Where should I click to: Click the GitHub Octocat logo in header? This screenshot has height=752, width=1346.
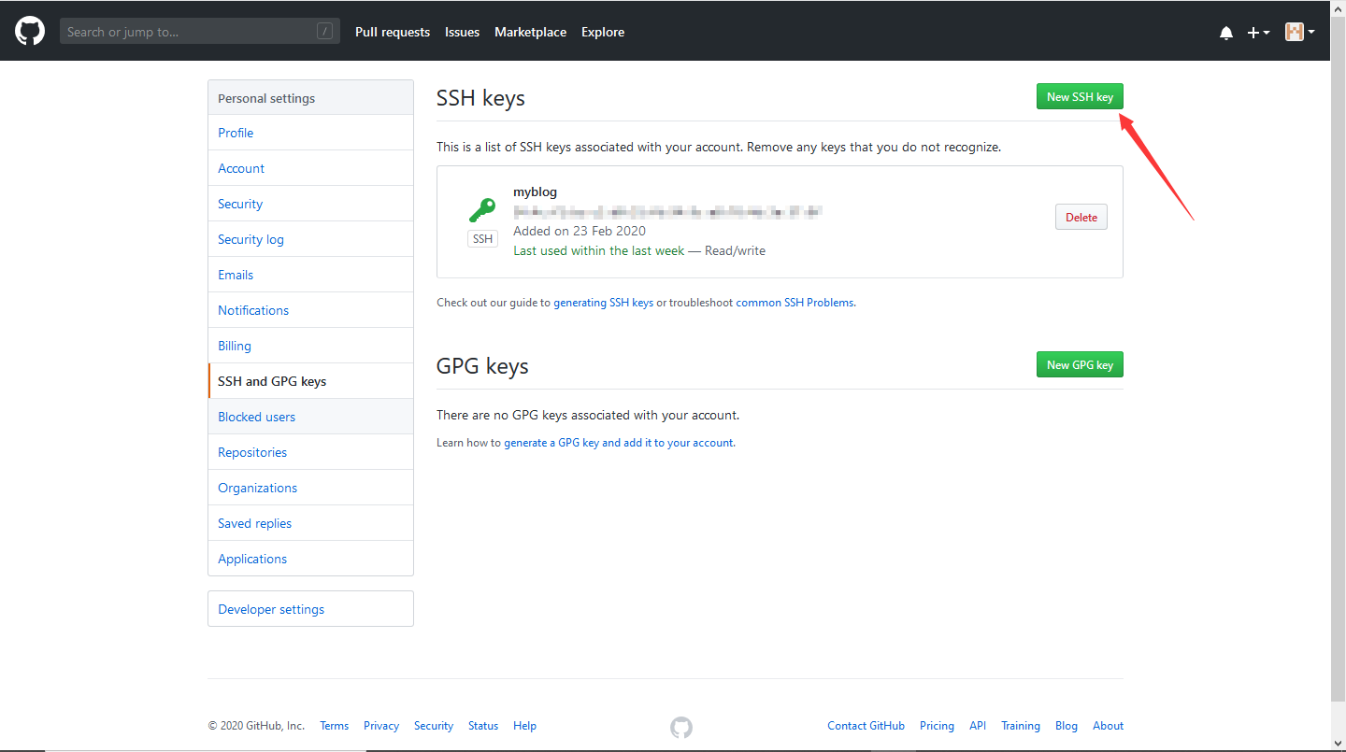click(30, 32)
